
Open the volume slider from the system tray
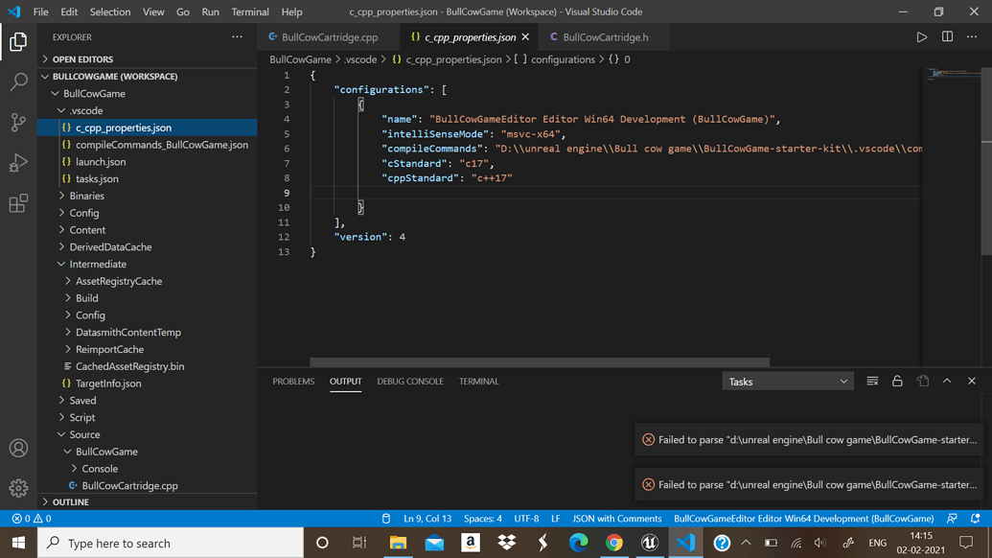(x=819, y=542)
